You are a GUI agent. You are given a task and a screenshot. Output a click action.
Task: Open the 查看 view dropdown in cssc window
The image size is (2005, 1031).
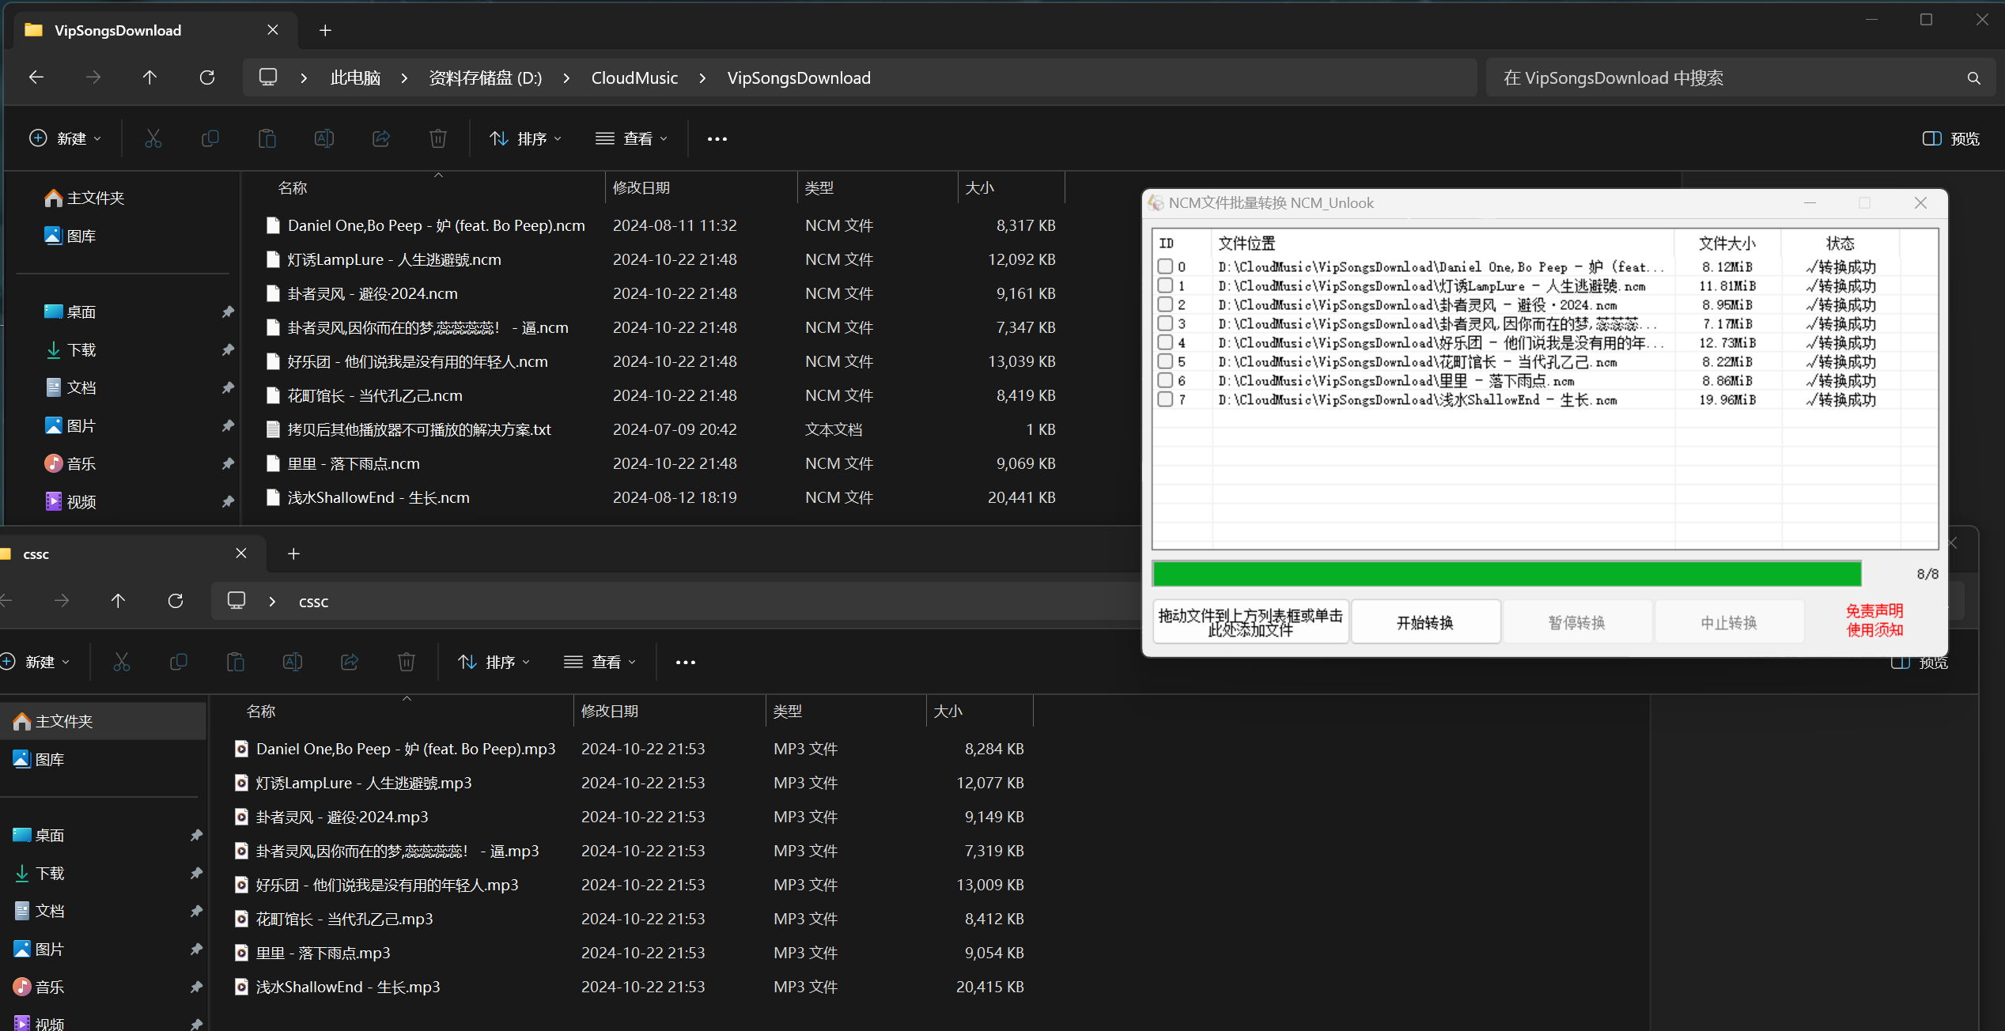600,662
